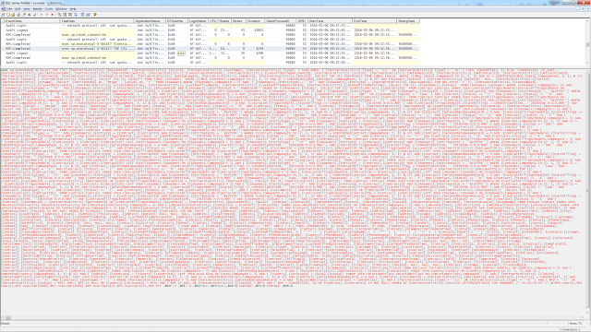Click the ApplicationName column header
This screenshot has width=591, height=332.
pyautogui.click(x=150, y=21)
